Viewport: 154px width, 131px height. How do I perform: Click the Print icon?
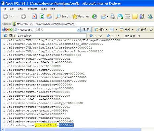(113, 16)
